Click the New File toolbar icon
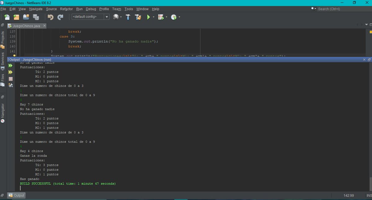The height and width of the screenshot is (200, 372). 7,17
